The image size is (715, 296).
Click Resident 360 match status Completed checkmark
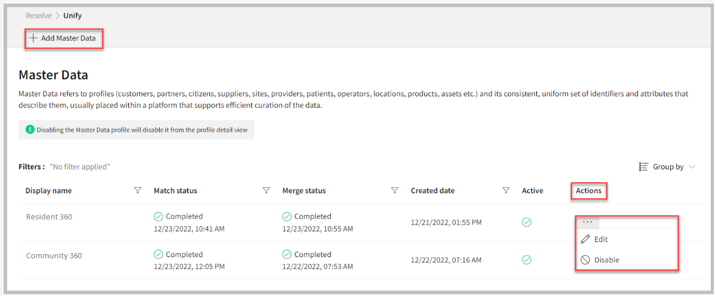coord(158,216)
